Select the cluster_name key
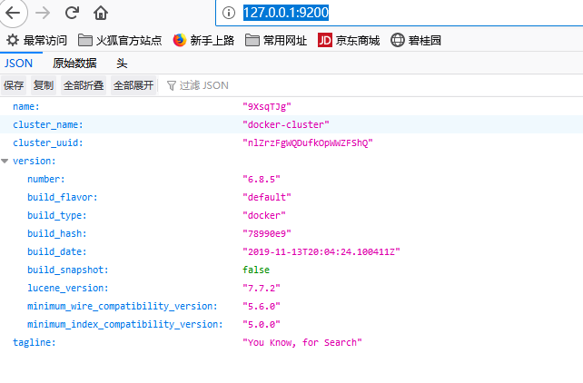Screen dimensions: 583x383 click(48, 125)
